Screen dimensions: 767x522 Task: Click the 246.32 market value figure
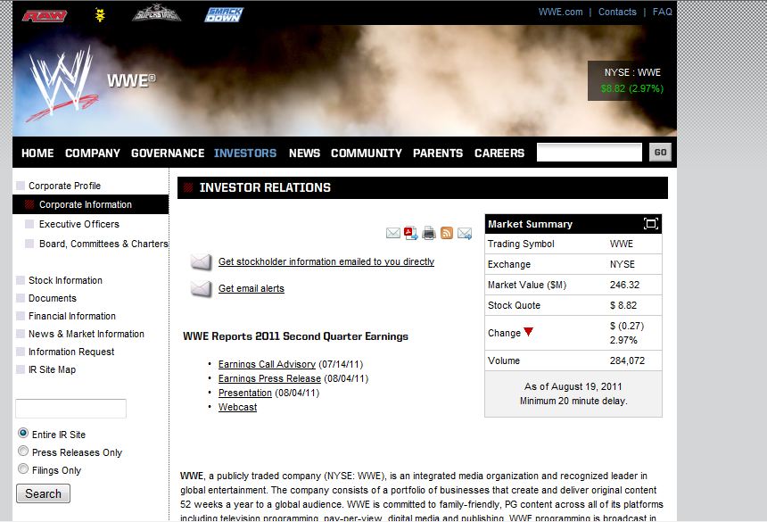624,285
